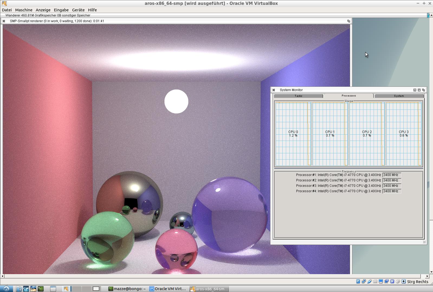Viewport: 433px width, 292px height.
Task: Click the shared folders status icon
Action: 375,281
